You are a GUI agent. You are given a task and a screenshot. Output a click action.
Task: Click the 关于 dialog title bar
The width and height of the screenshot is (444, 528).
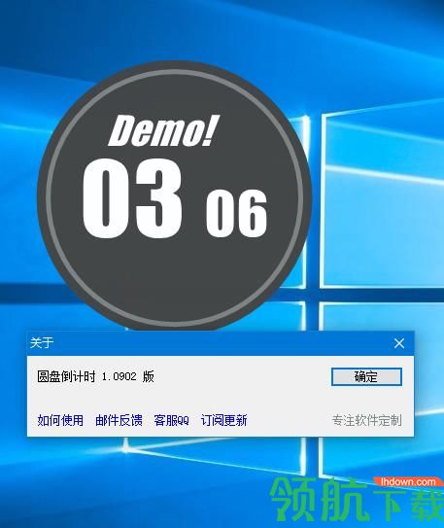click(221, 343)
